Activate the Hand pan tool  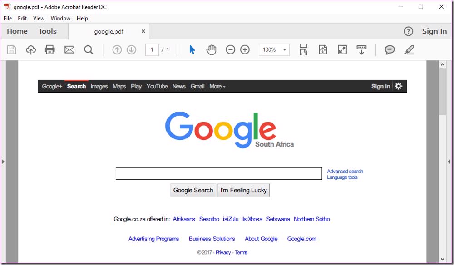click(x=212, y=50)
